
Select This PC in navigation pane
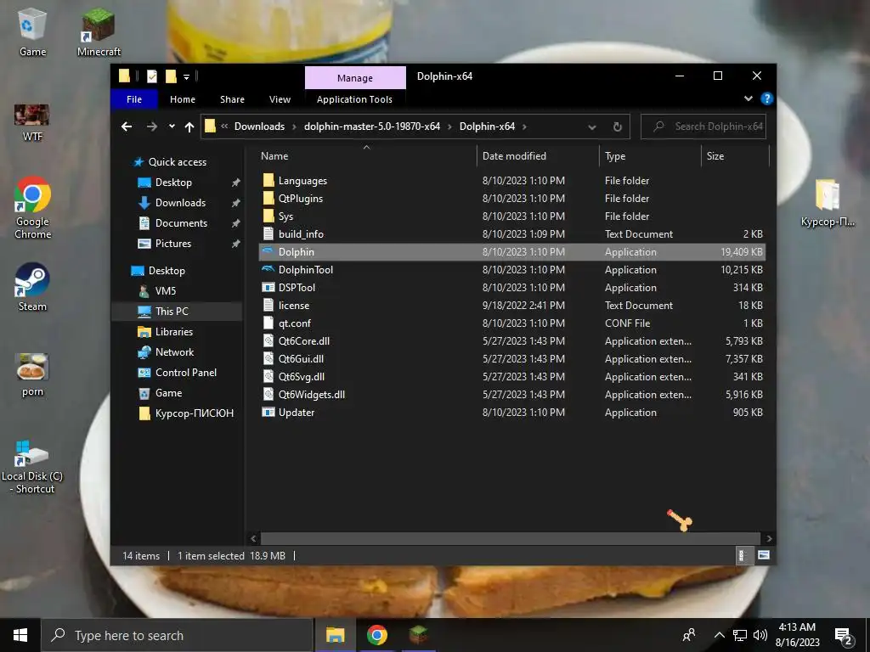(x=177, y=311)
